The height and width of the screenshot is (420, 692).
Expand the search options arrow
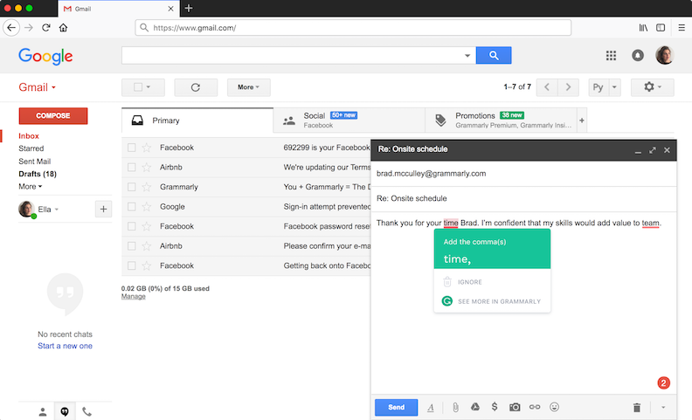pyautogui.click(x=467, y=56)
